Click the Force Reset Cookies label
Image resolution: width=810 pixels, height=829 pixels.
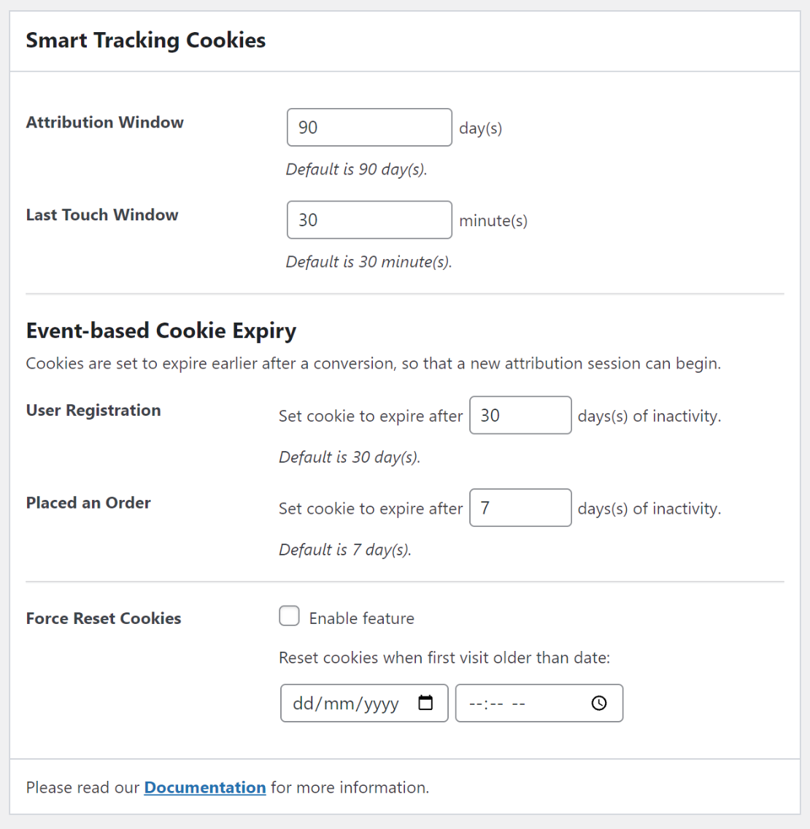pyautogui.click(x=103, y=618)
